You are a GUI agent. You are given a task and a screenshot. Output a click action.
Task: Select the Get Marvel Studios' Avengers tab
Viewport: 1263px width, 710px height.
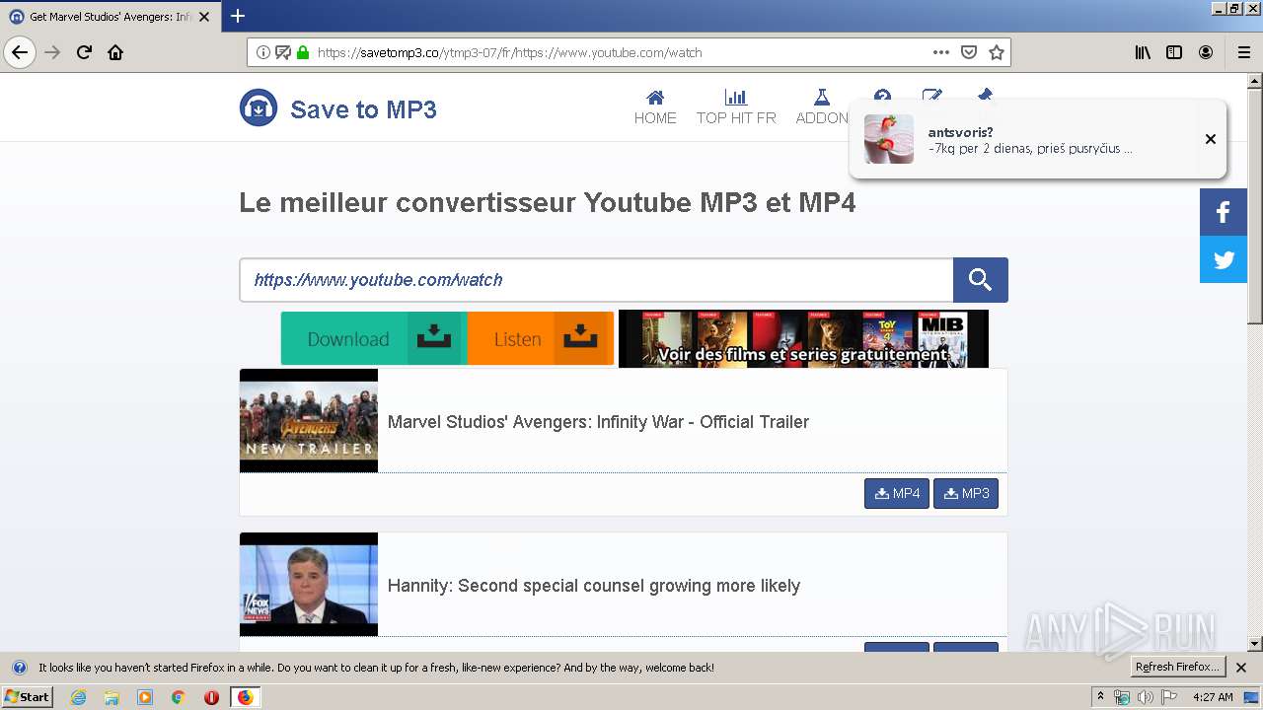click(111, 17)
